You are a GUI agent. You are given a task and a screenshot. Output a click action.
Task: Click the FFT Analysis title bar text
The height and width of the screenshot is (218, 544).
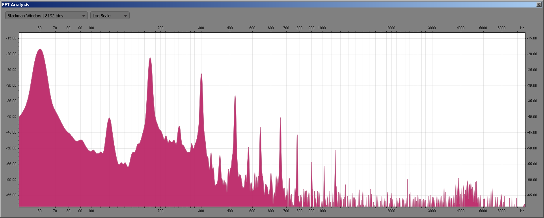pyautogui.click(x=16, y=4)
